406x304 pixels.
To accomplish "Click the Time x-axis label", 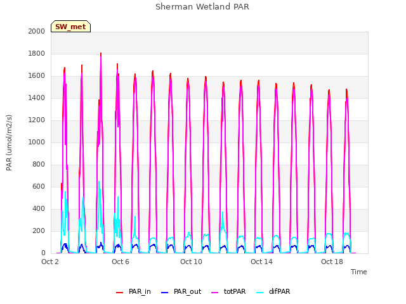I will click(x=358, y=272).
